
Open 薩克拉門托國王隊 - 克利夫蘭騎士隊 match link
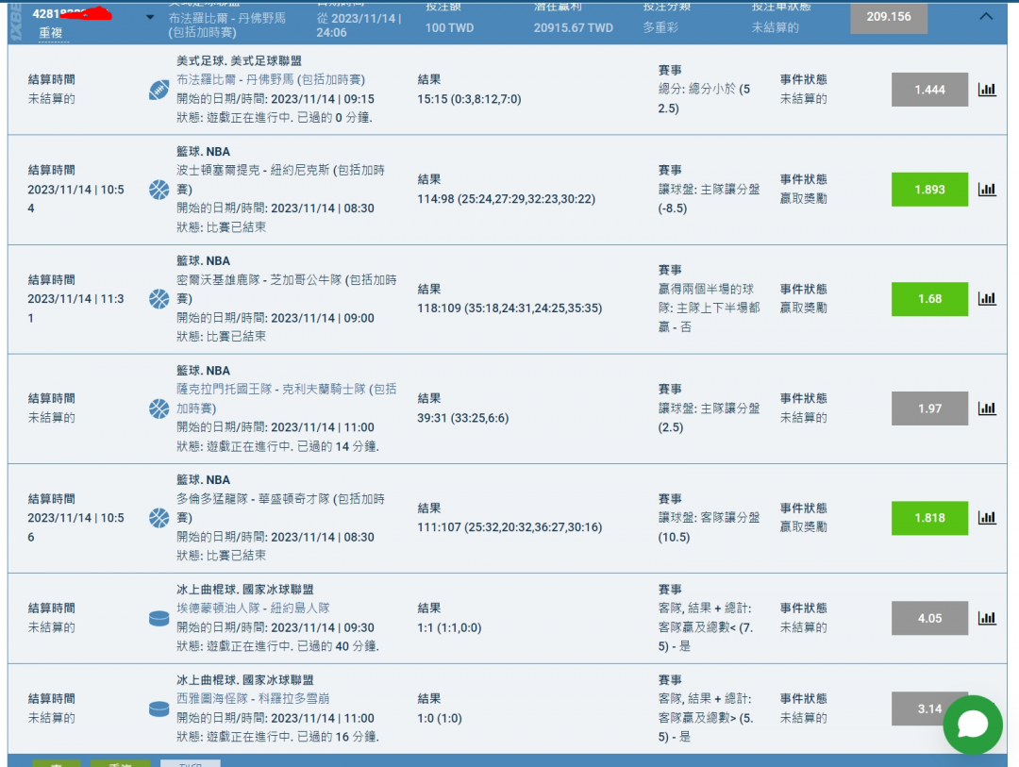click(287, 398)
